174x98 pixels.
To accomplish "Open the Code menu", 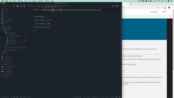I will 7,1.
